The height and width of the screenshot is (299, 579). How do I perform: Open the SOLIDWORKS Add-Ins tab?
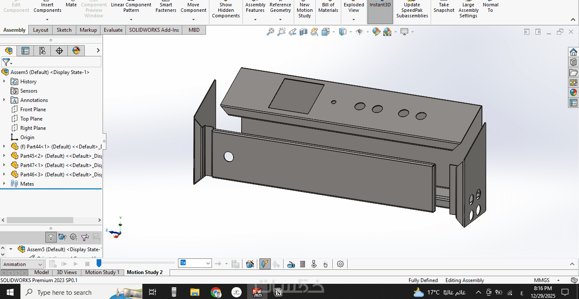[x=154, y=30]
